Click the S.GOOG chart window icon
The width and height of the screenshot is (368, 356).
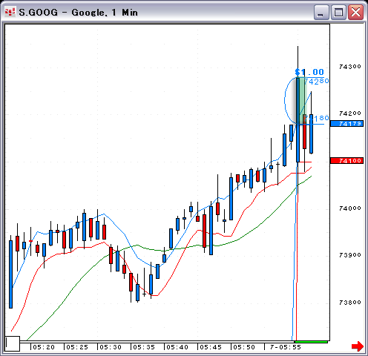10,12
